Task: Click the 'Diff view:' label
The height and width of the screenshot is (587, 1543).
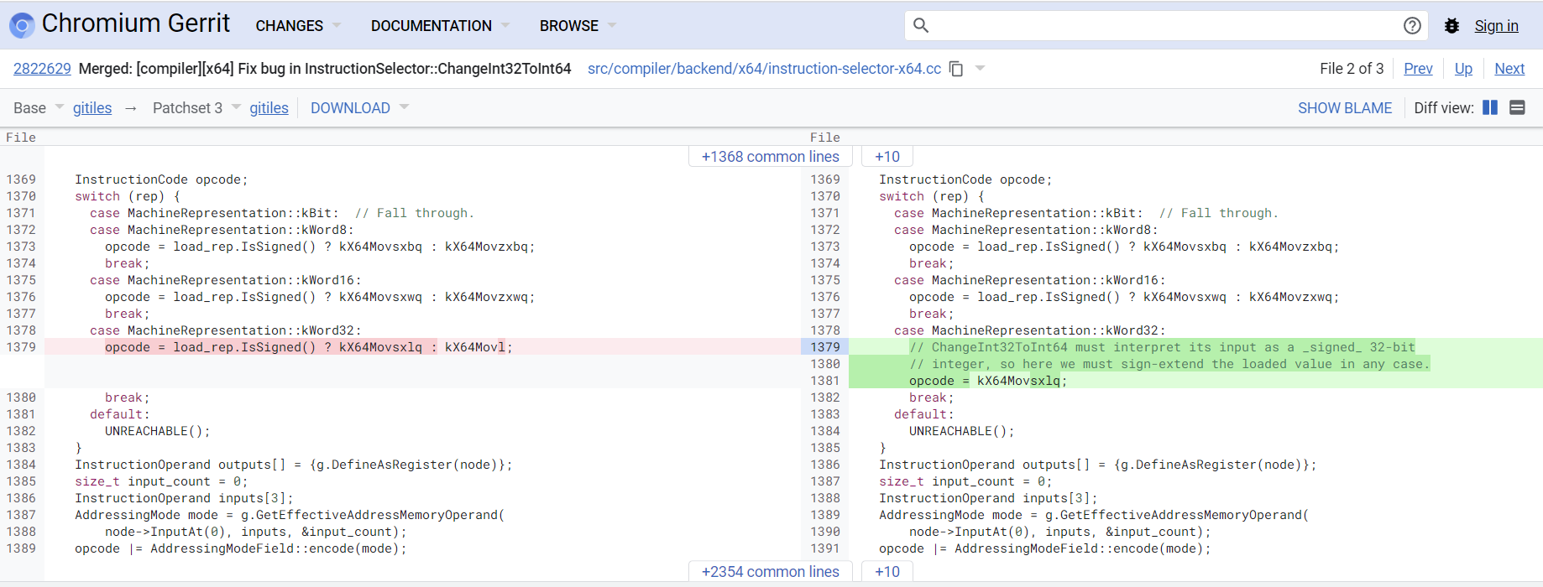Action: pyautogui.click(x=1444, y=107)
